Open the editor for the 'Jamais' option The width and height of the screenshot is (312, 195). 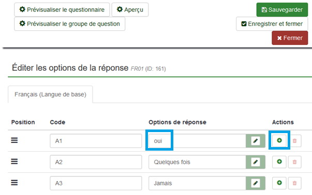coord(256,183)
